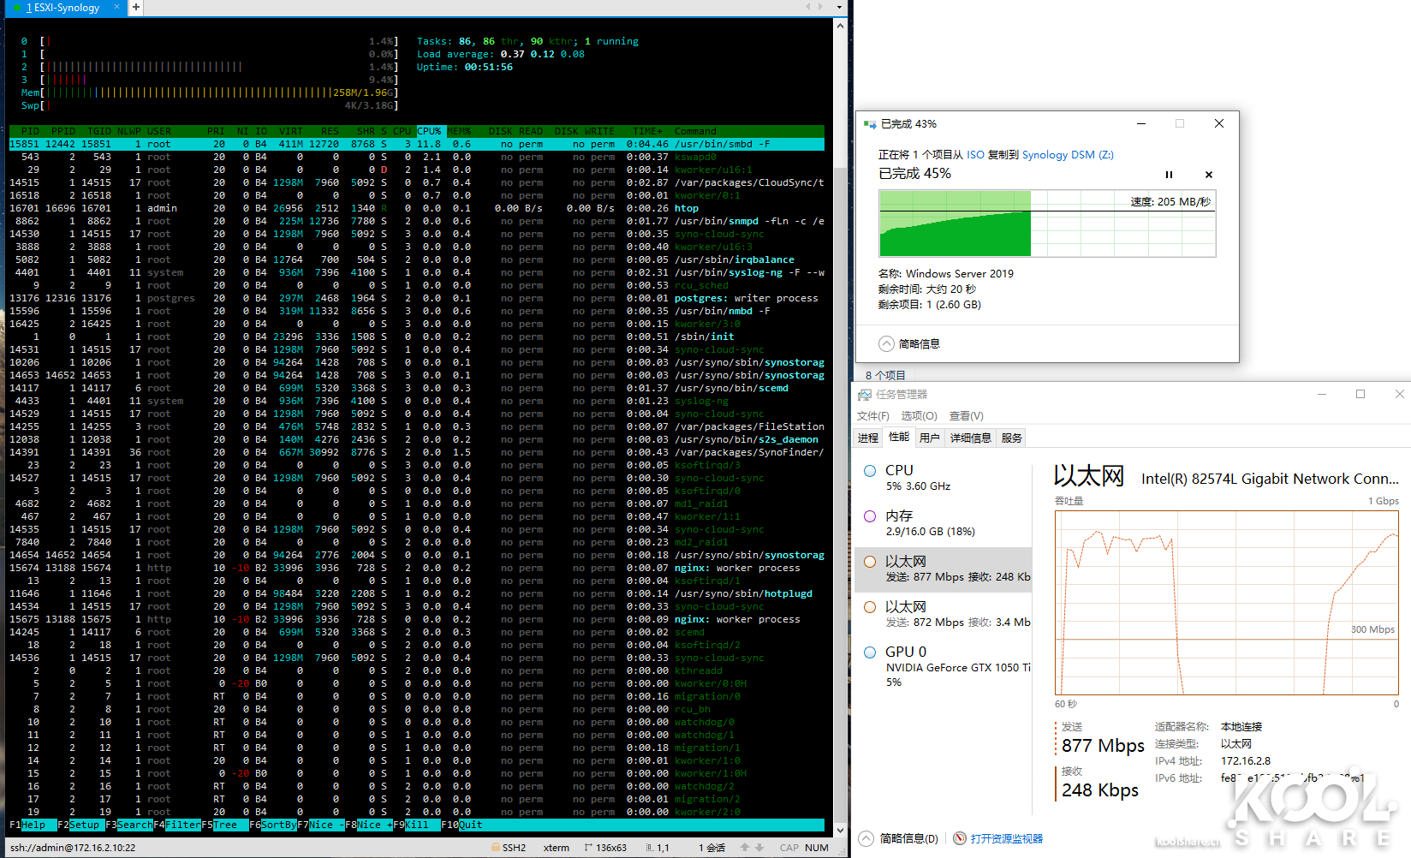
Task: Sort htop by PID column header
Action: point(30,131)
